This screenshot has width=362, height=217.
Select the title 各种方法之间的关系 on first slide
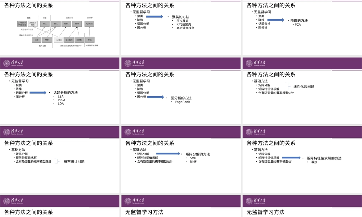point(28,5)
